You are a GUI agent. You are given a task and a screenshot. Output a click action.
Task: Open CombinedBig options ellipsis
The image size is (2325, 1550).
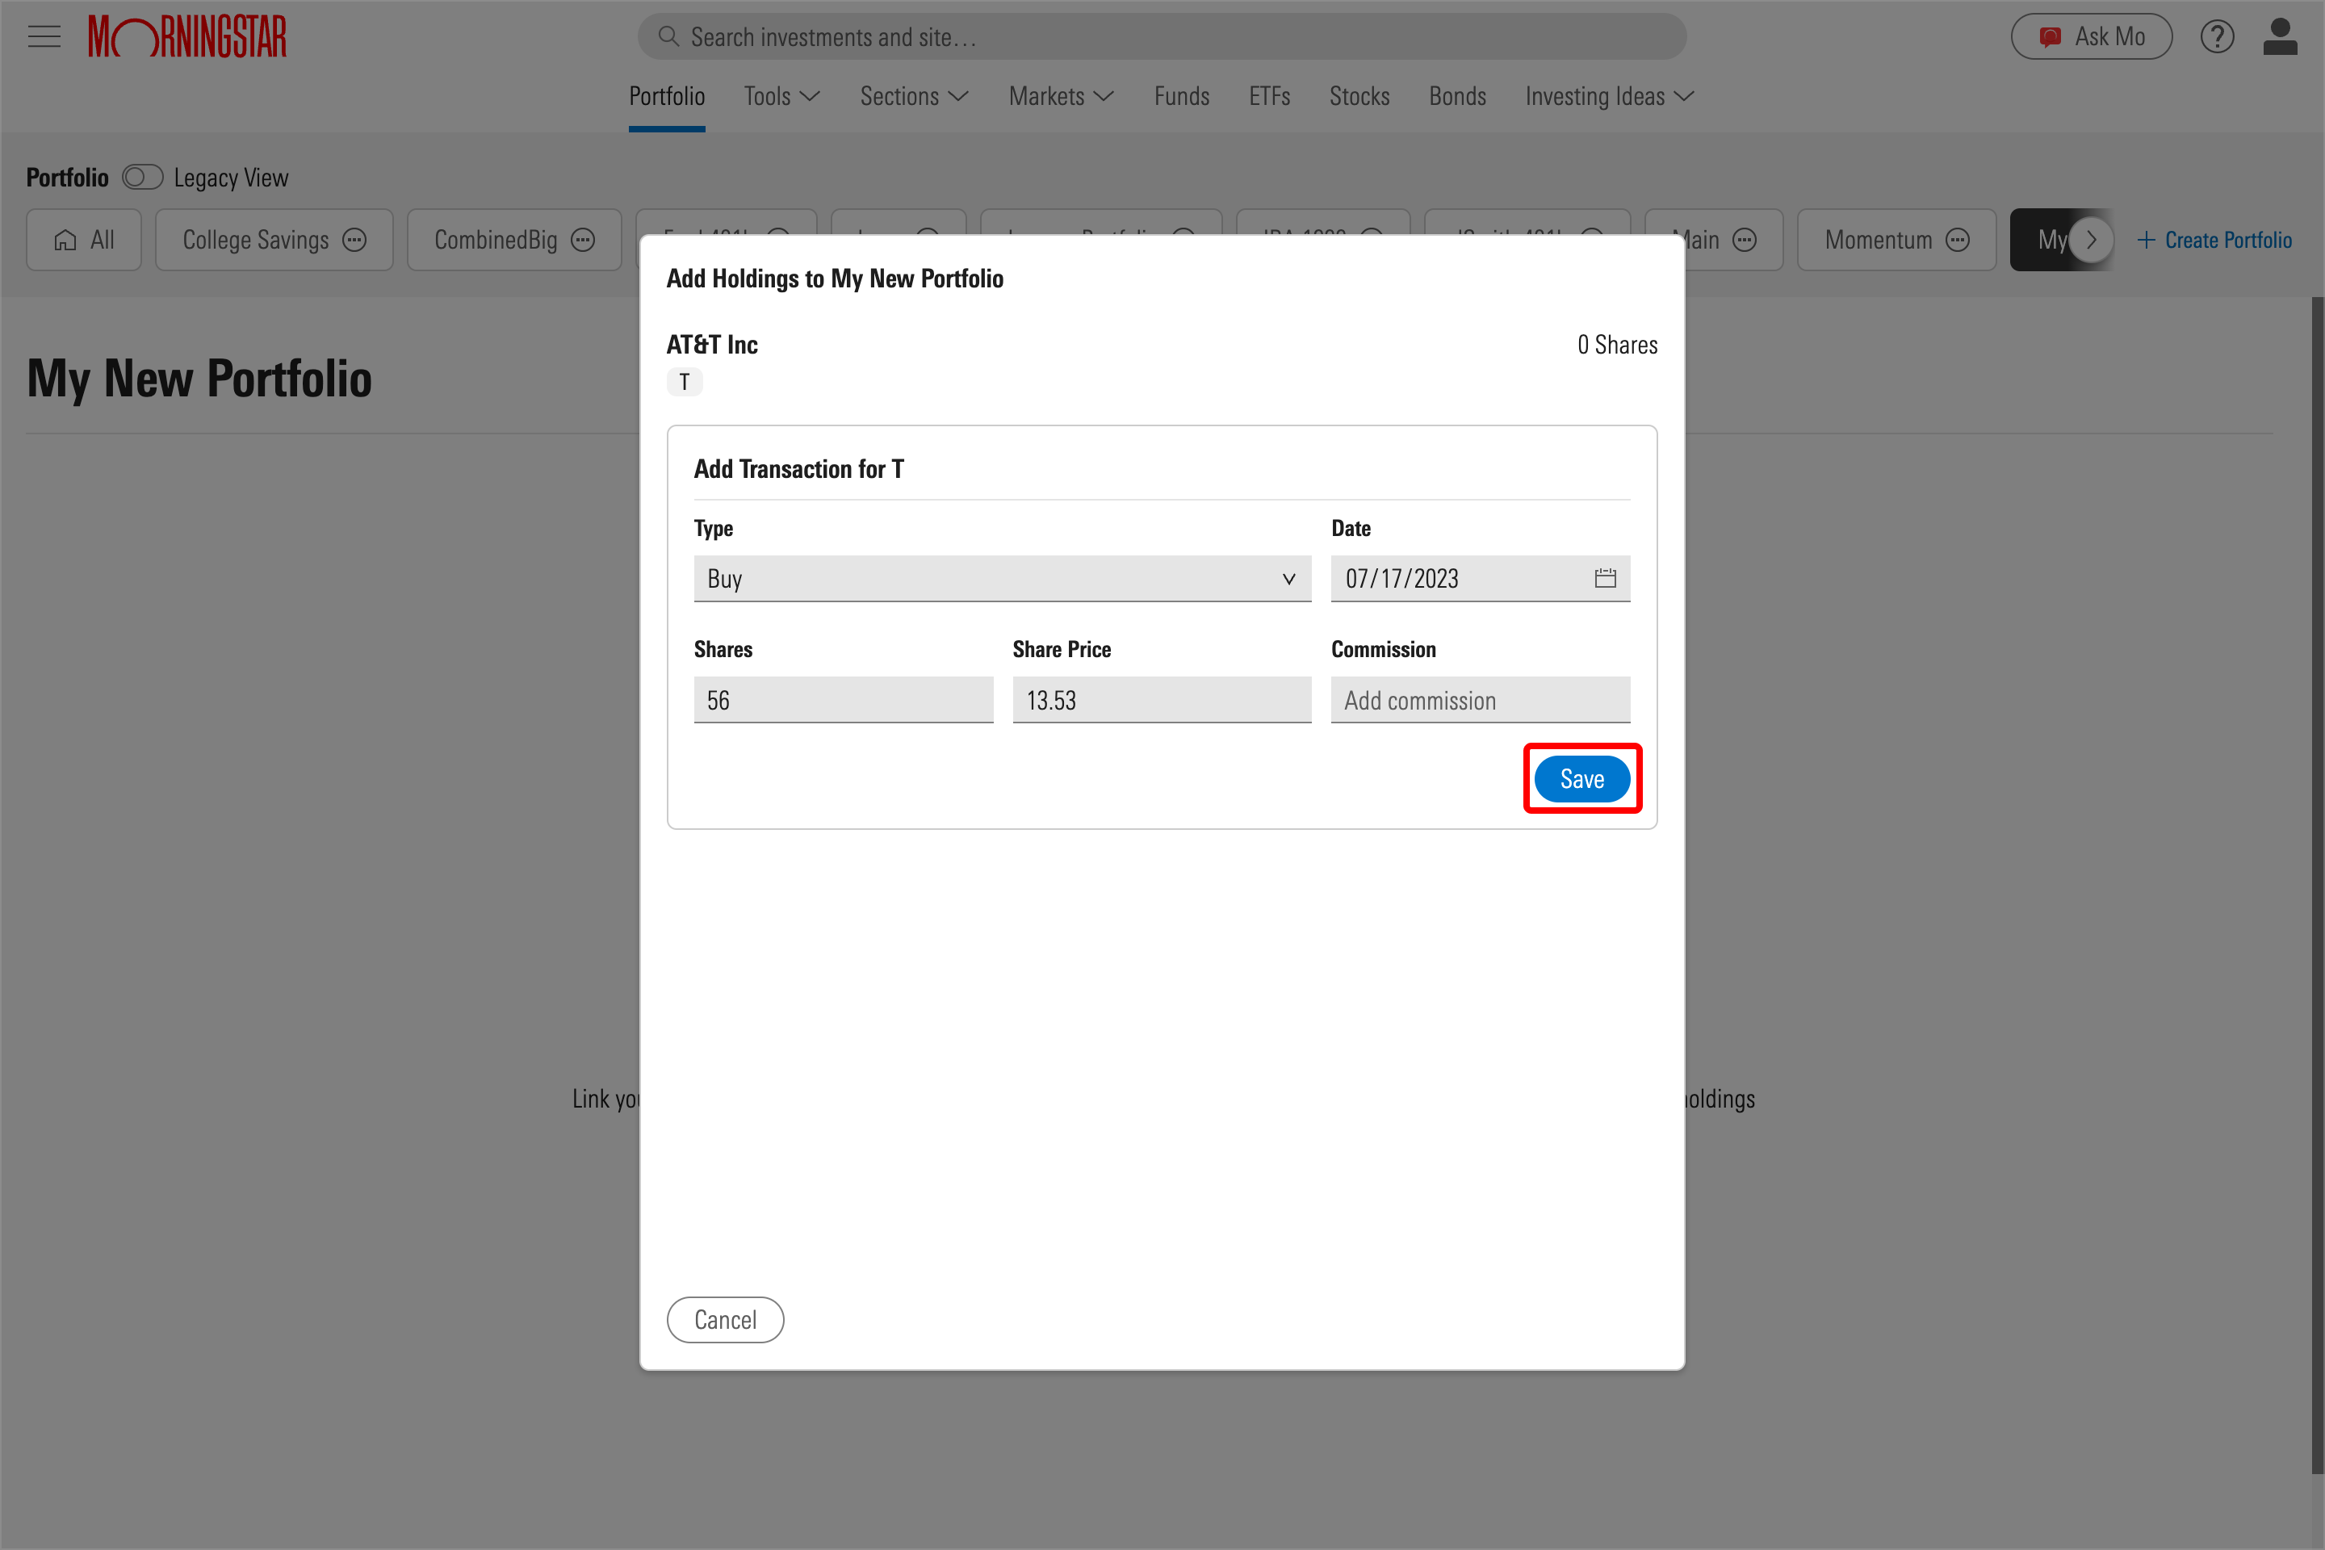583,239
